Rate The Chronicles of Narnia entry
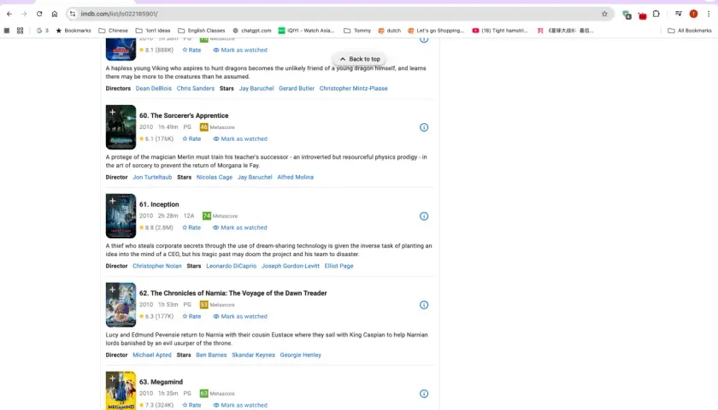This screenshot has width=718, height=410. [191, 316]
